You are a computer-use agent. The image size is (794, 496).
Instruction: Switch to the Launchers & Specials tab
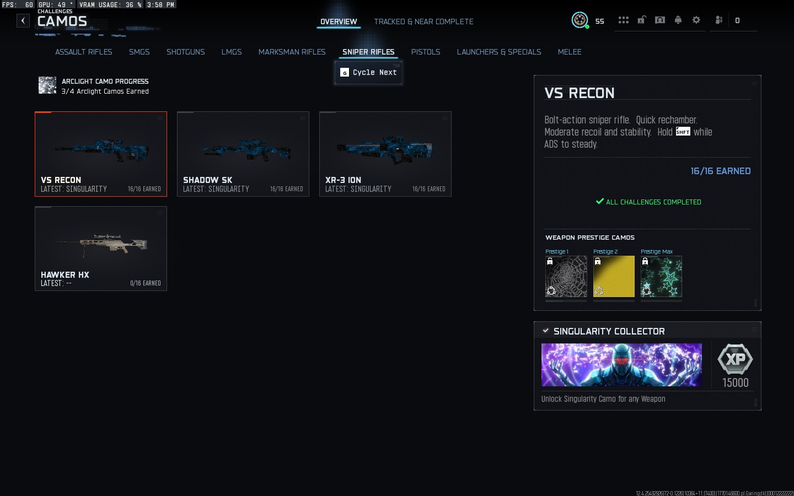(x=498, y=52)
